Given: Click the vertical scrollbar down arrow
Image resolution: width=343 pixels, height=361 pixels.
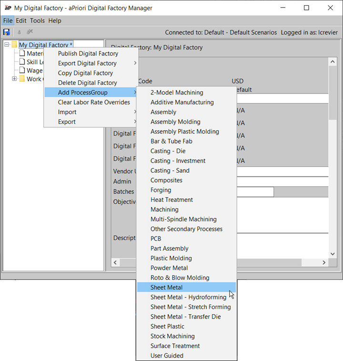Looking at the screenshot, I should (x=333, y=254).
